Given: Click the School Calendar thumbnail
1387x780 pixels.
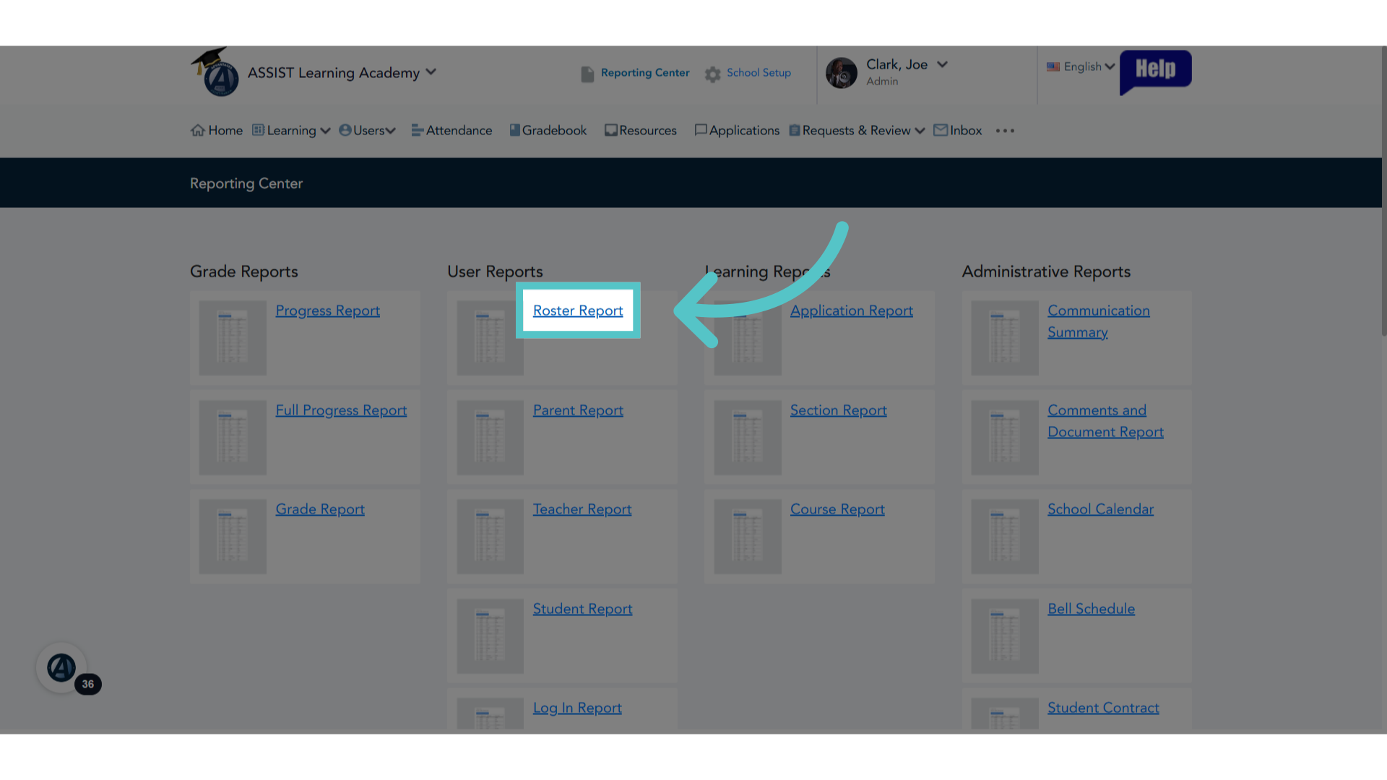Looking at the screenshot, I should [1005, 537].
